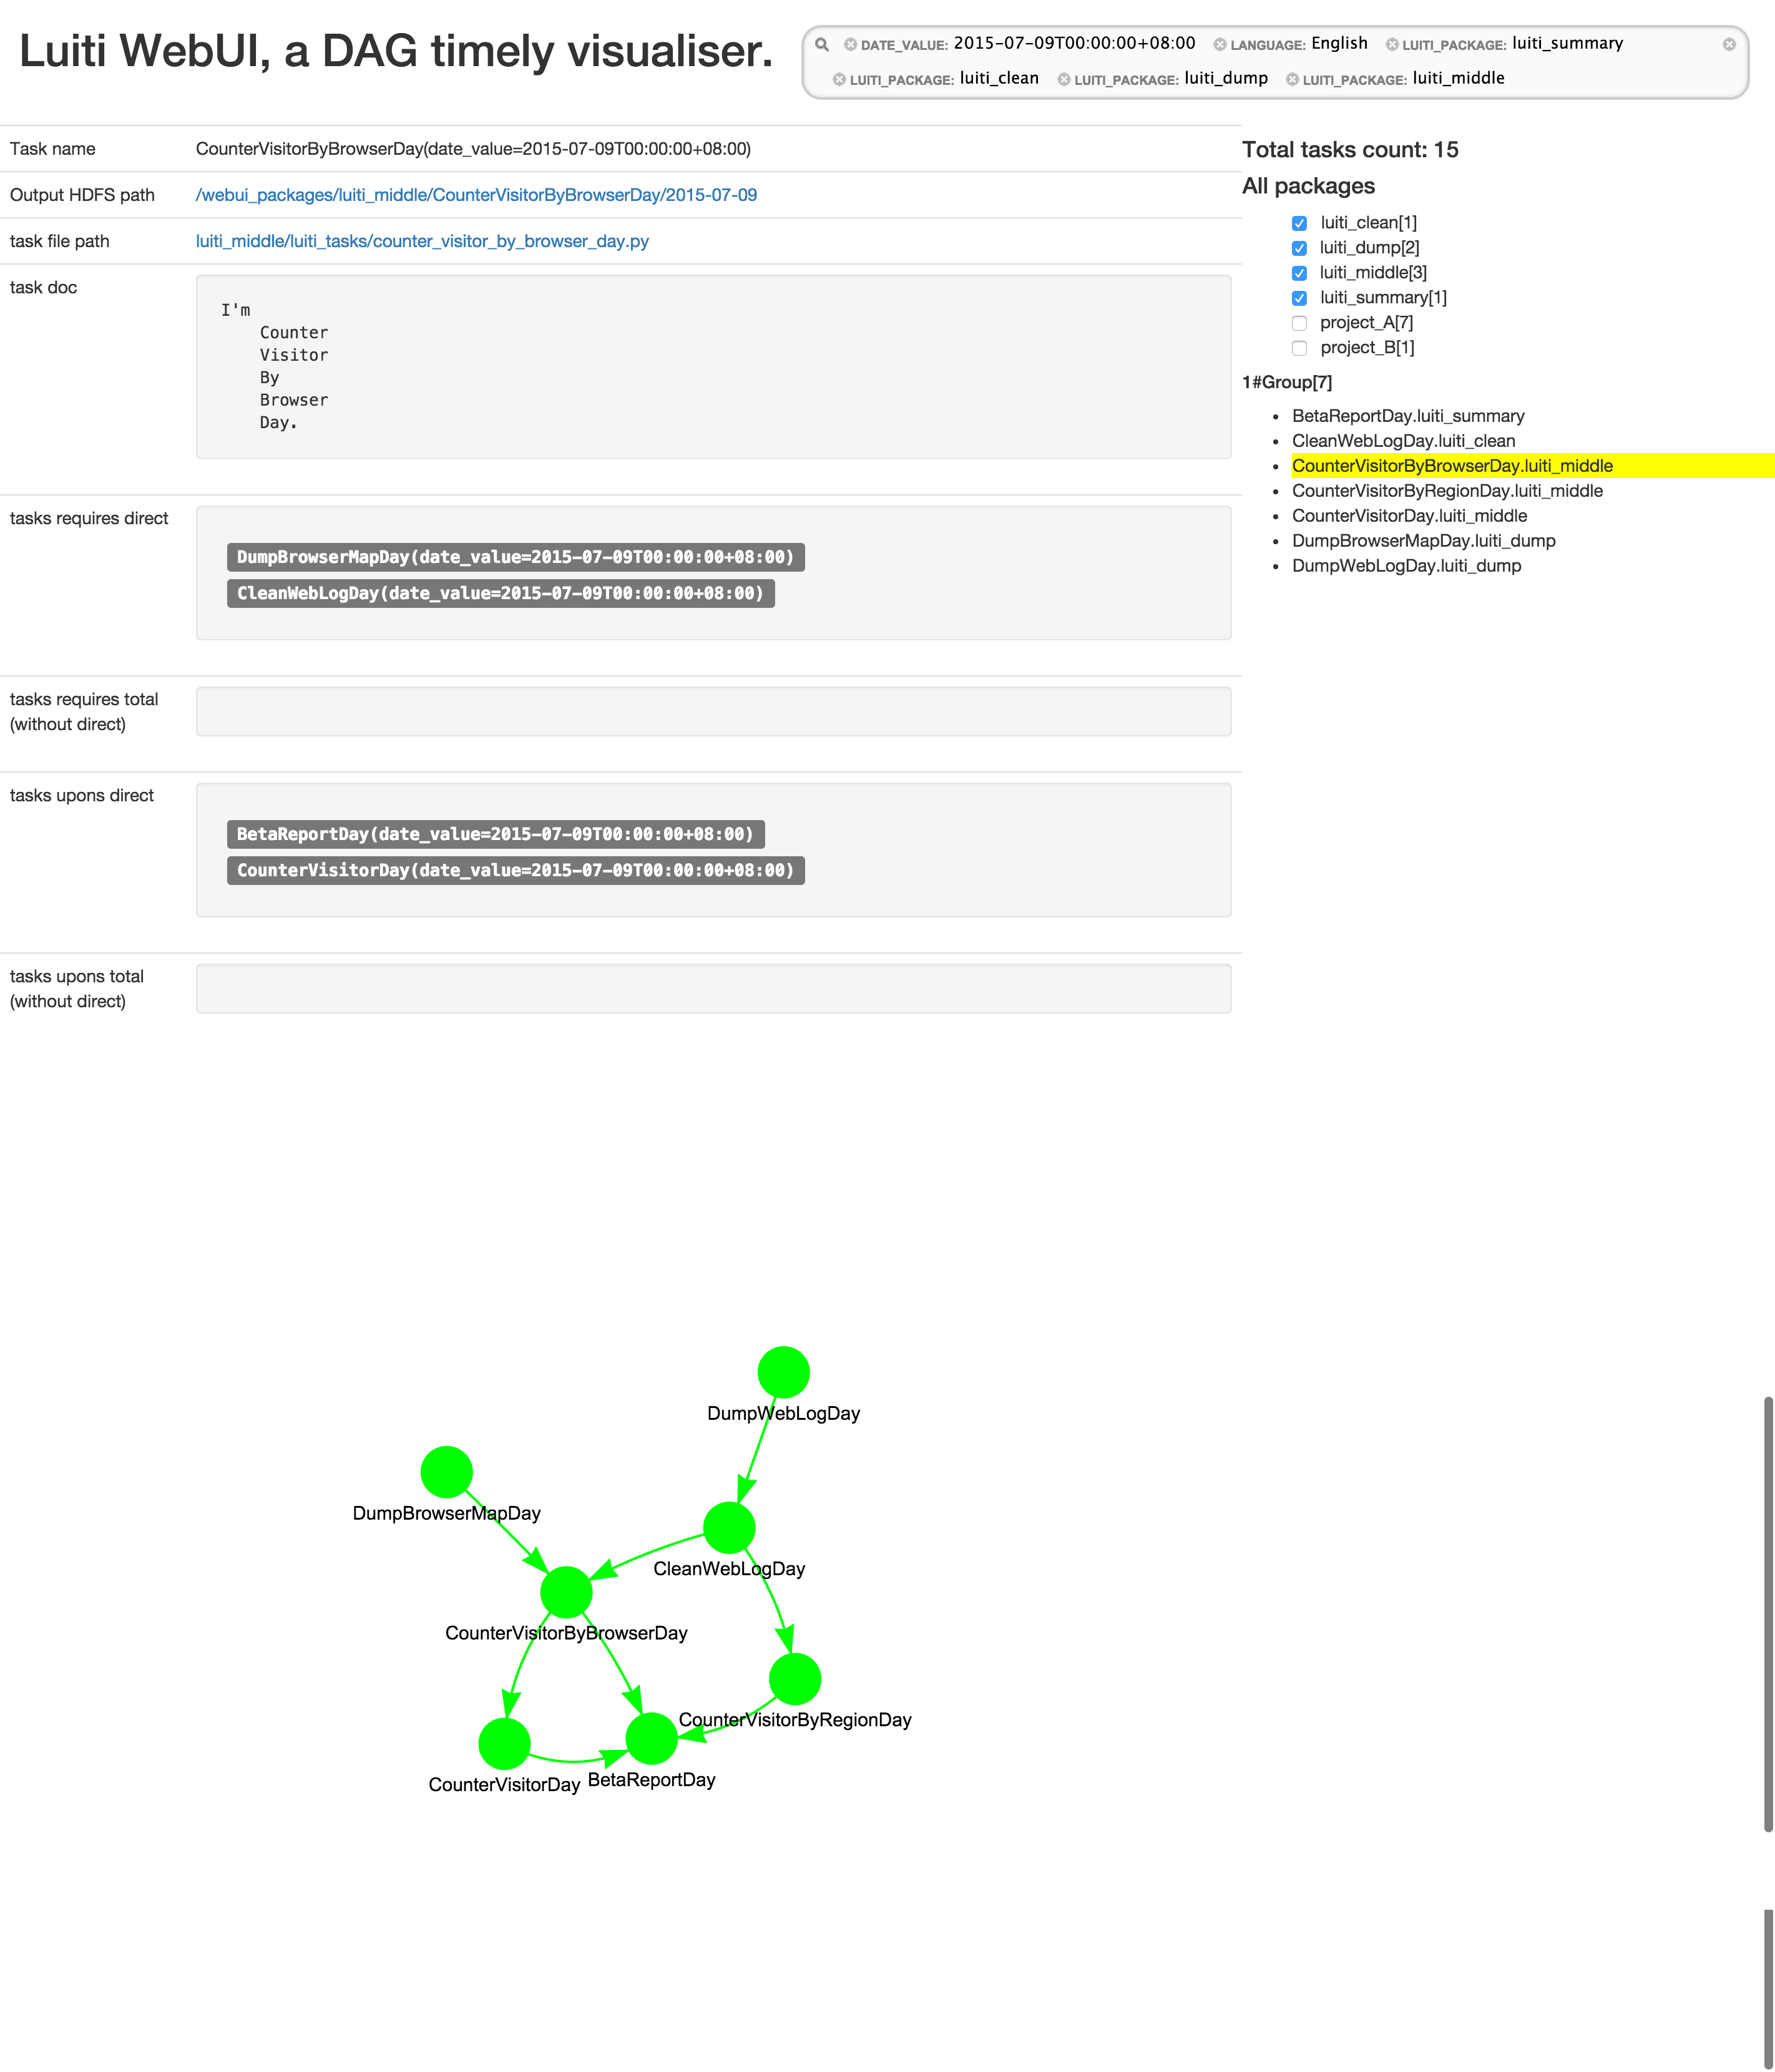Remove the luiti_dump package facet

pos(1064,80)
